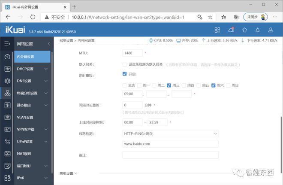Expand the VPN客户端 sidebar submenu
Image resolution: width=283 pixels, height=185 pixels.
pos(32,129)
